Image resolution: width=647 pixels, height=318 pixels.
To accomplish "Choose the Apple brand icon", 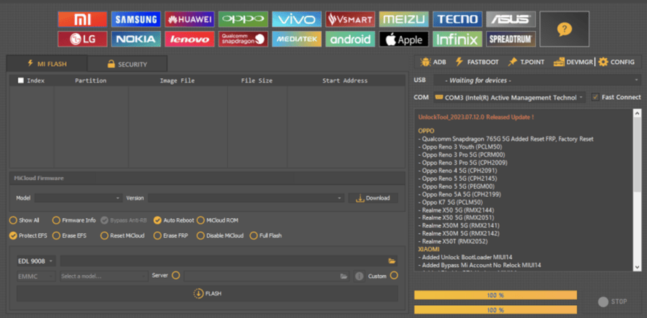I will coord(403,39).
